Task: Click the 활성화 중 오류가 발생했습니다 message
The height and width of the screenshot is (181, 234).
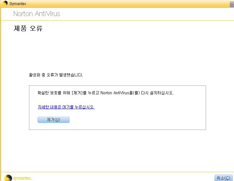Action: click(x=56, y=75)
